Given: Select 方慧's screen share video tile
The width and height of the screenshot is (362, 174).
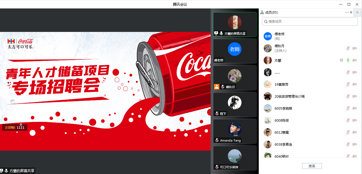Looking at the screenshot, I should (x=235, y=24).
